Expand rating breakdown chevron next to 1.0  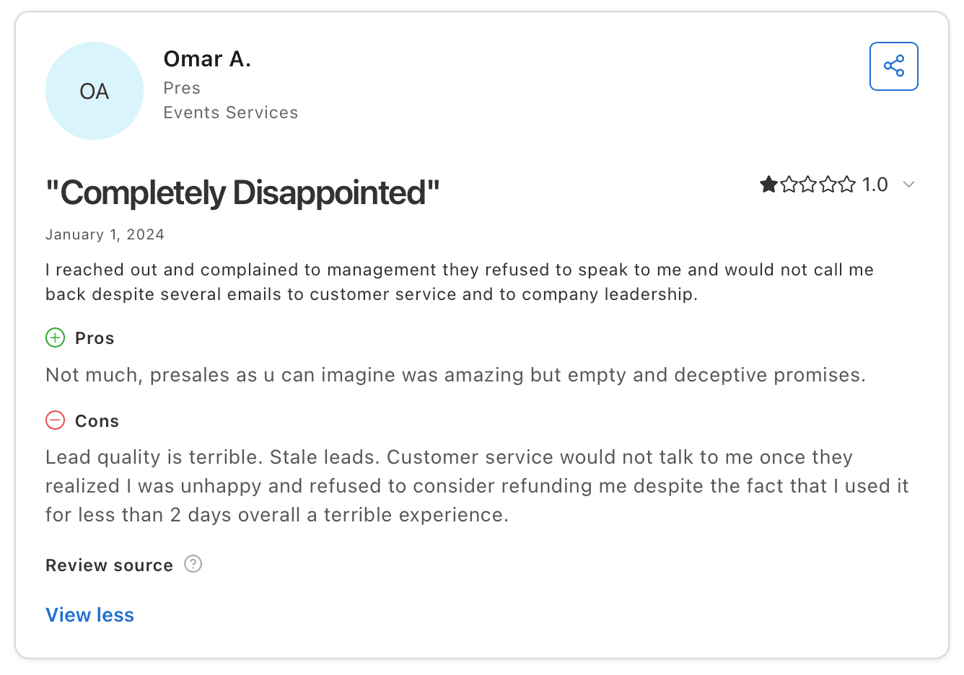909,185
